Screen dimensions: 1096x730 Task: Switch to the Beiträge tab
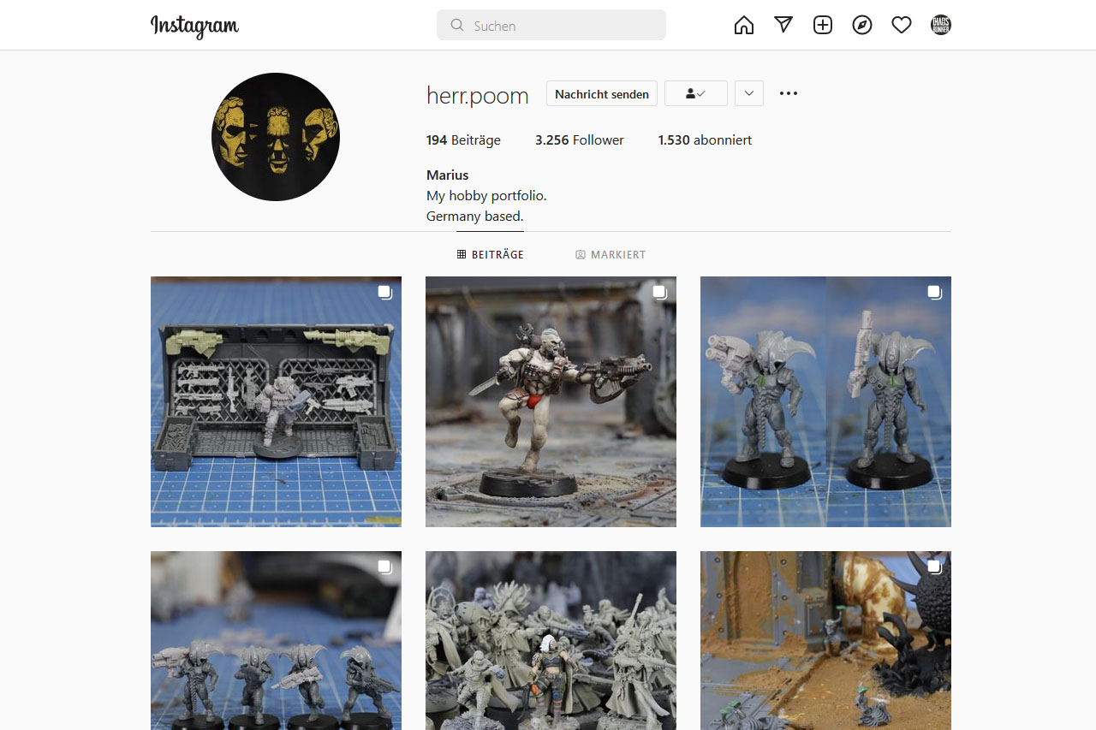pyautogui.click(x=491, y=254)
